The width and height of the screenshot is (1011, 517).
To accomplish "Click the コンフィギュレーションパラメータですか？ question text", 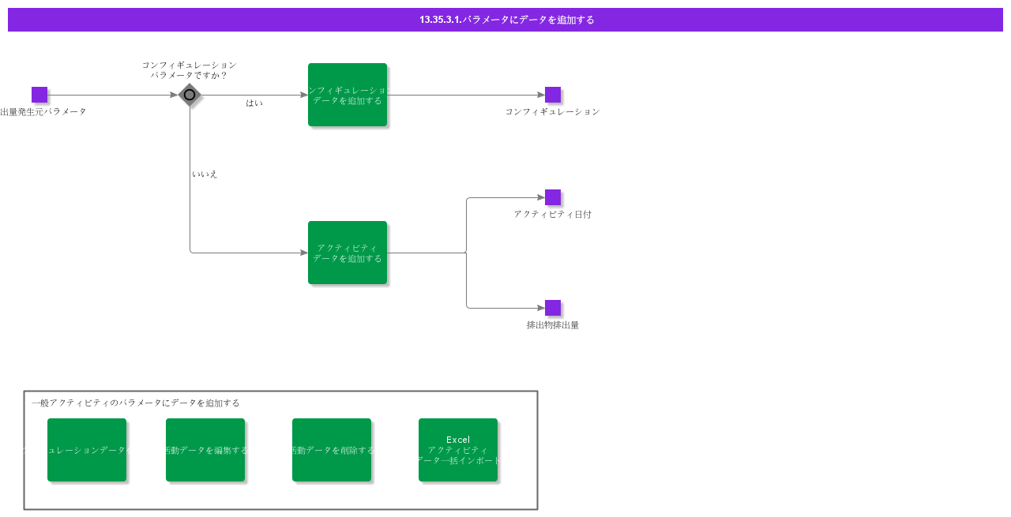I will [x=190, y=70].
